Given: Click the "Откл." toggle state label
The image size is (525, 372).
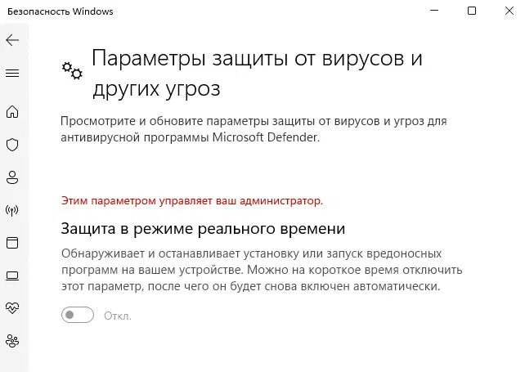Looking at the screenshot, I should pos(118,316).
